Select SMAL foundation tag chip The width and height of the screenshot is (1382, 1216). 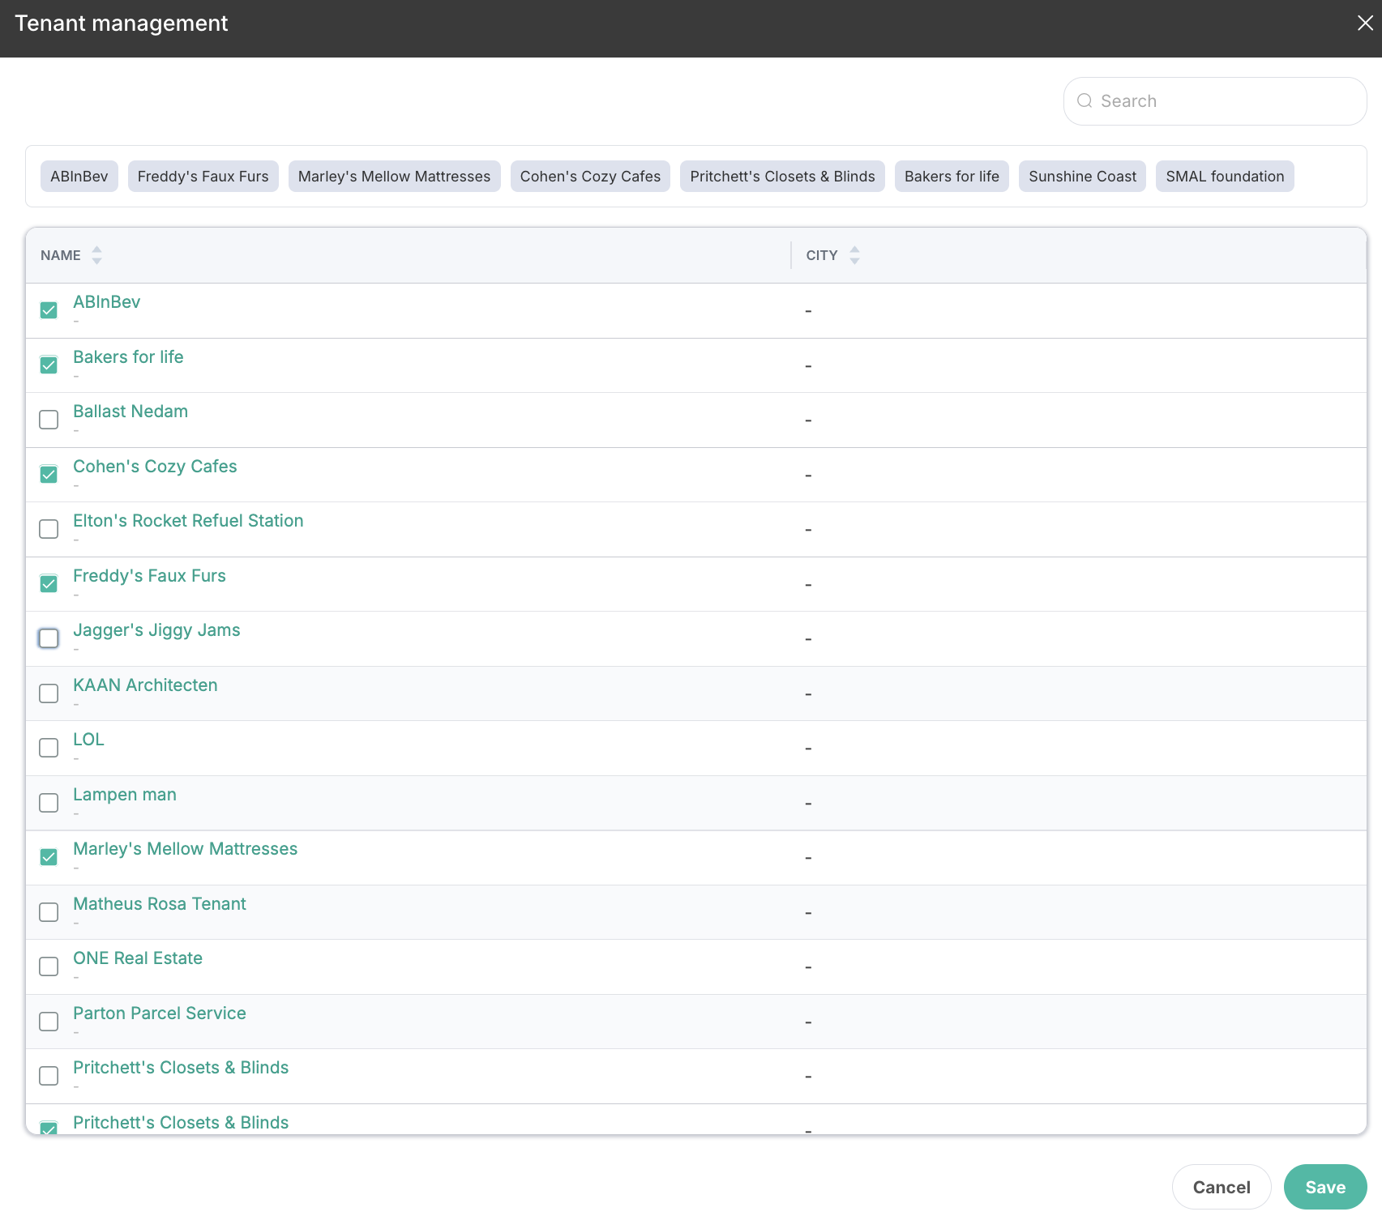tap(1225, 177)
